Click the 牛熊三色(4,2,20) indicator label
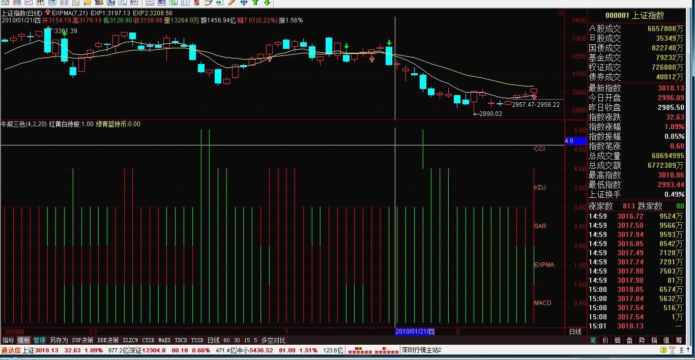Viewport: 695px width, 360px height. [x=23, y=124]
